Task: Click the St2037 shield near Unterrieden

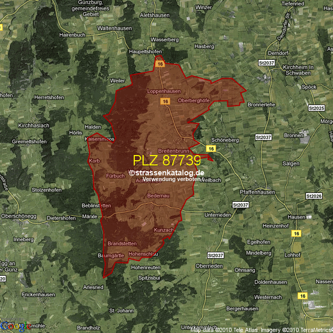Action: click(240, 205)
